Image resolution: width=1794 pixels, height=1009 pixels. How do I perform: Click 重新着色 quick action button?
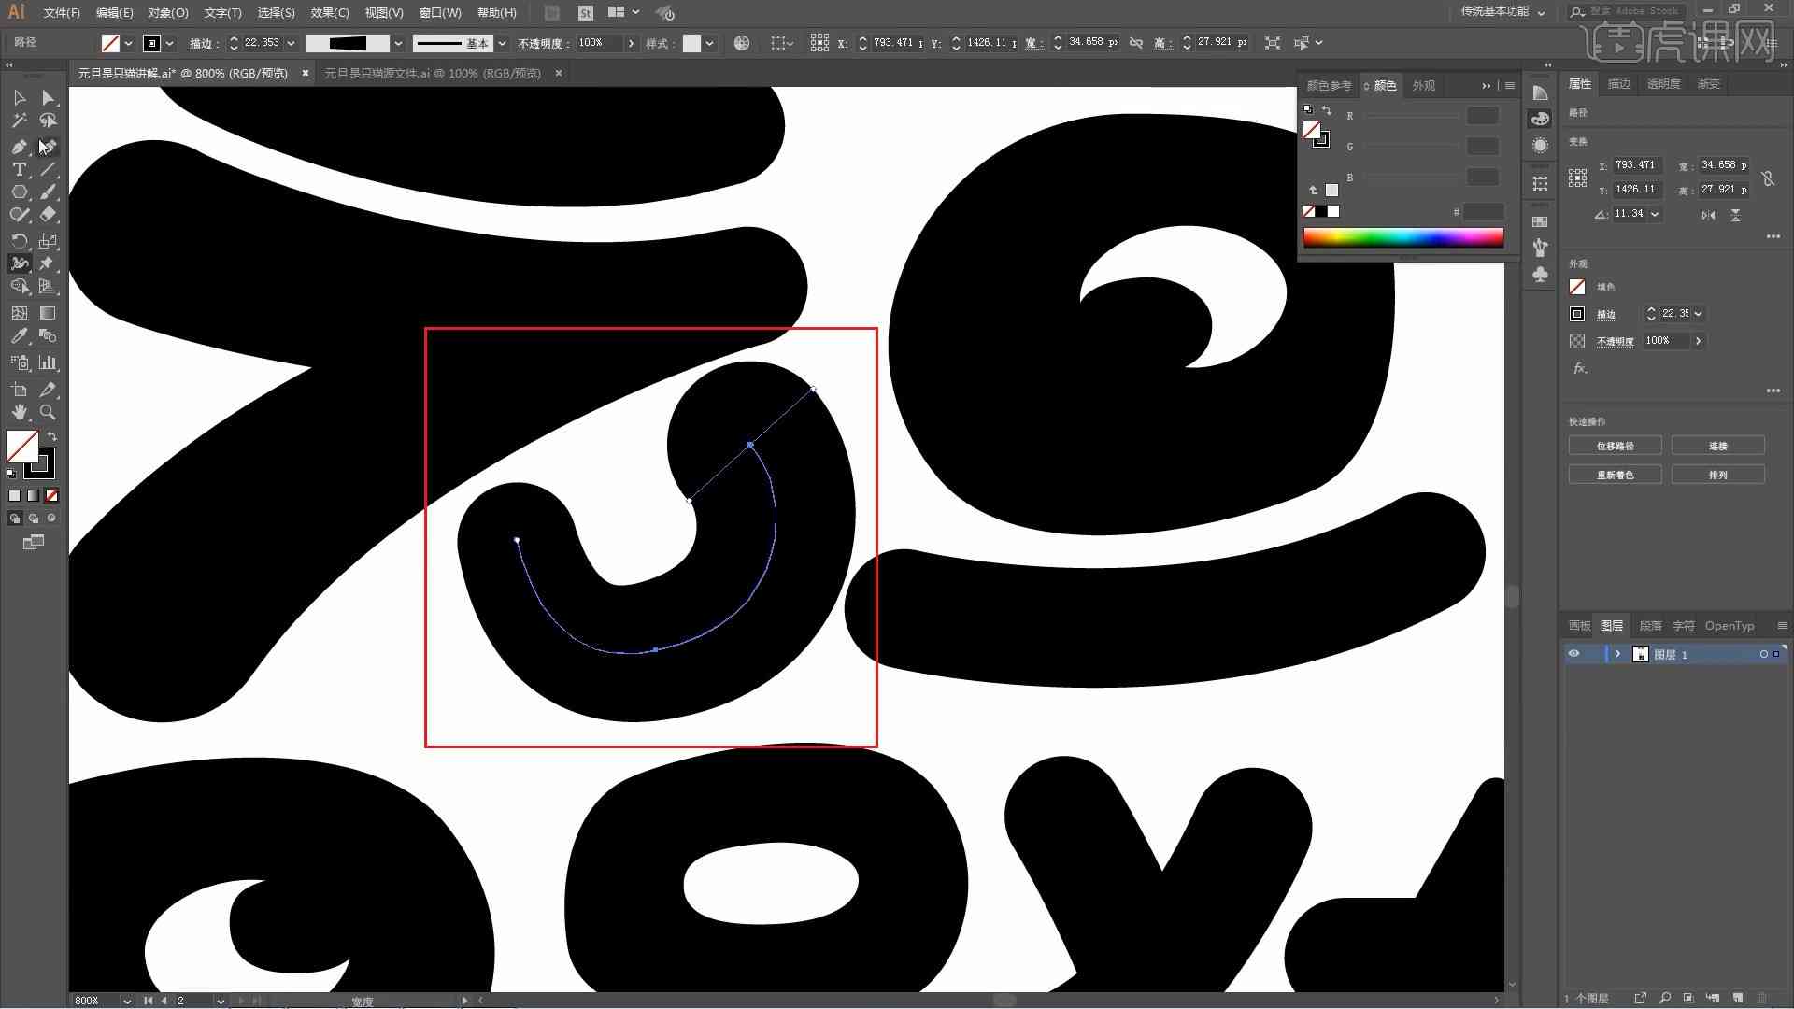pos(1614,475)
